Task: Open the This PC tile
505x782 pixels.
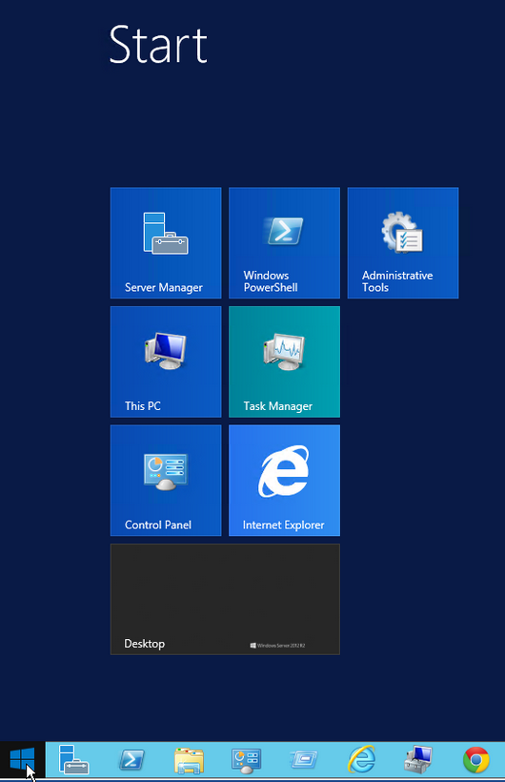Action: point(166,361)
